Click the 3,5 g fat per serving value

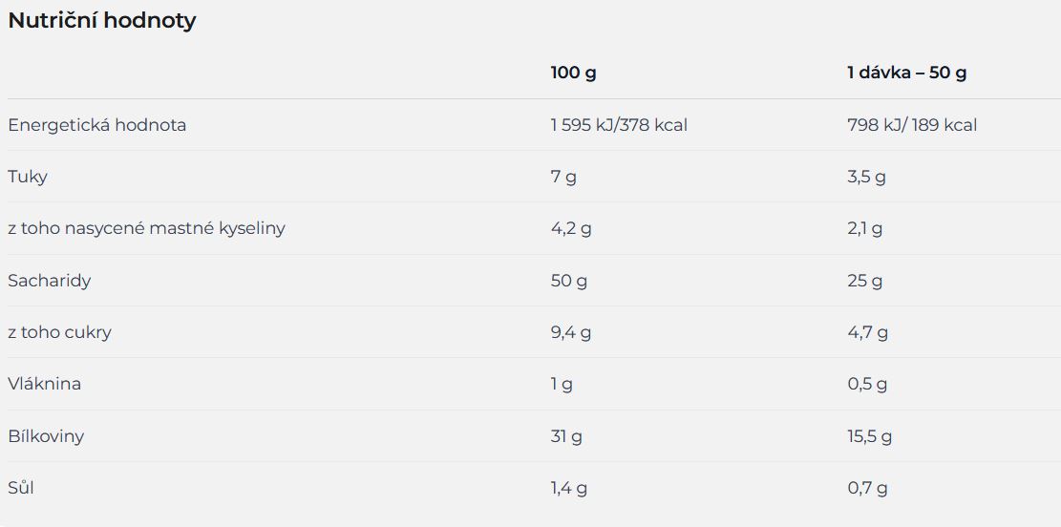[x=866, y=178]
